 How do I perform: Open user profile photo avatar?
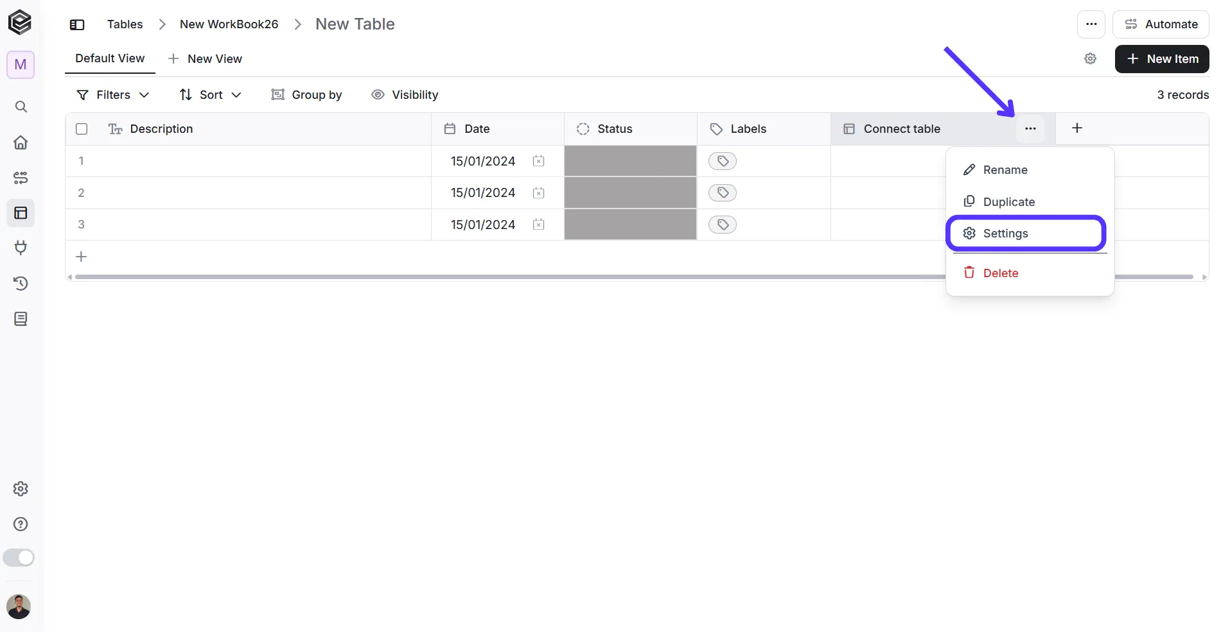click(19, 606)
